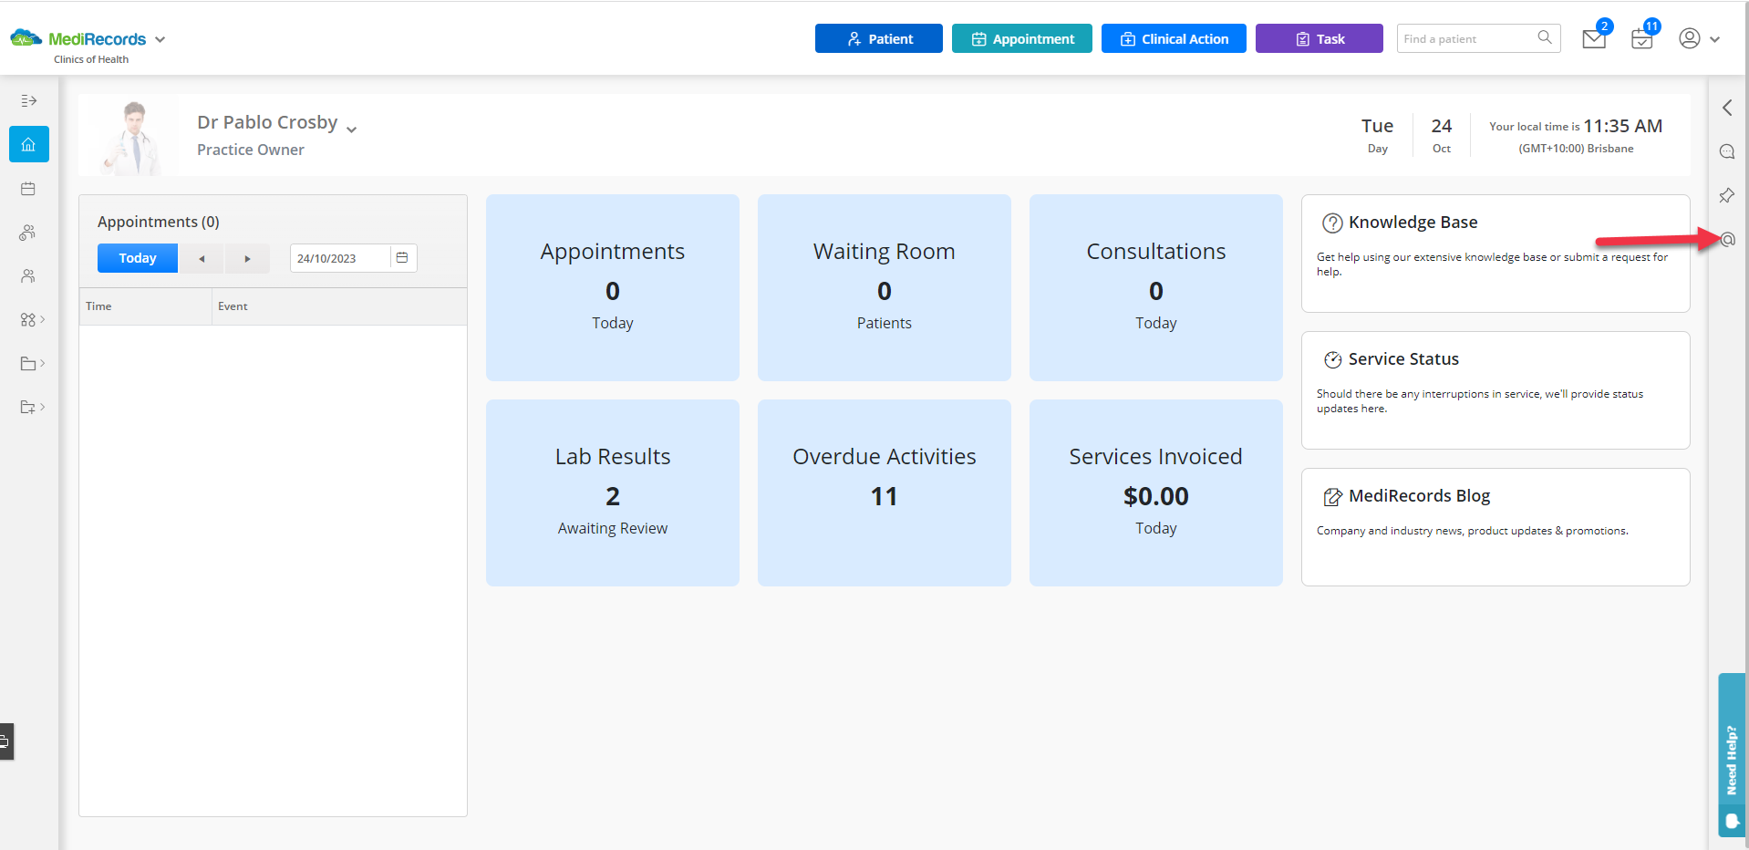Screen dimensions: 1749x850
Task: Open the patients icon in the sidebar
Action: click(28, 276)
